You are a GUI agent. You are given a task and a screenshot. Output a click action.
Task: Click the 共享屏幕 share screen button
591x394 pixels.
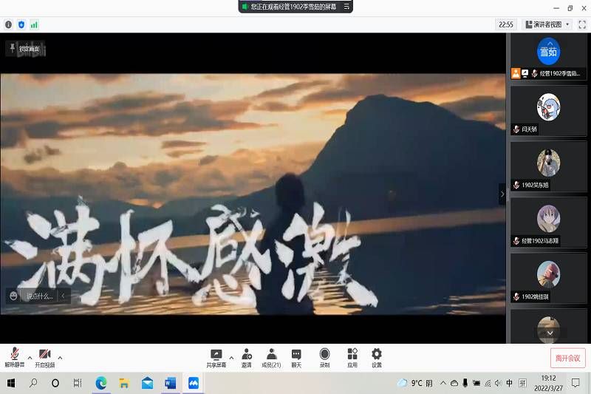point(216,358)
